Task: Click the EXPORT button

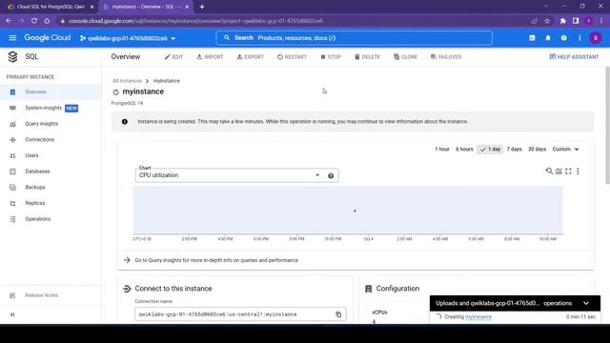Action: 250,57
